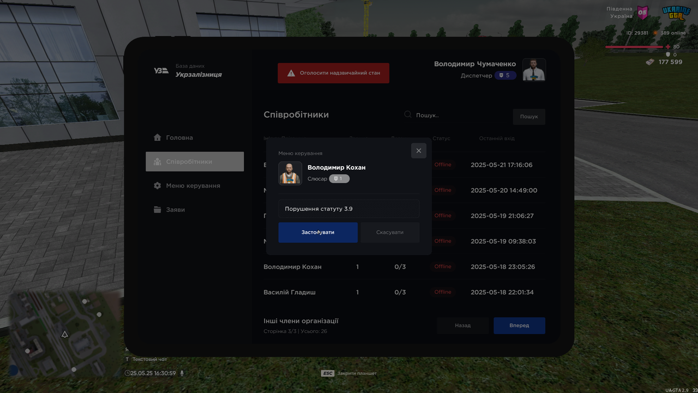Click Володимир Кохан avatar in dialog
This screenshot has height=393, width=698.
[290, 174]
